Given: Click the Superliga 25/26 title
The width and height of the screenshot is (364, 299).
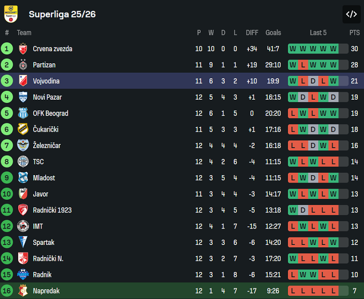Looking at the screenshot, I should pyautogui.click(x=62, y=14).
